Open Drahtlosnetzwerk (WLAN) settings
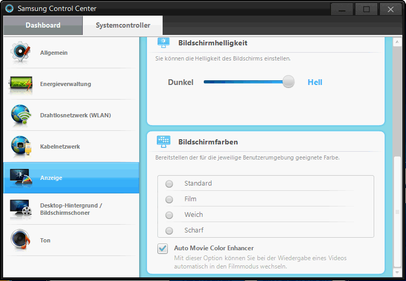The width and height of the screenshot is (406, 281). (x=71, y=115)
